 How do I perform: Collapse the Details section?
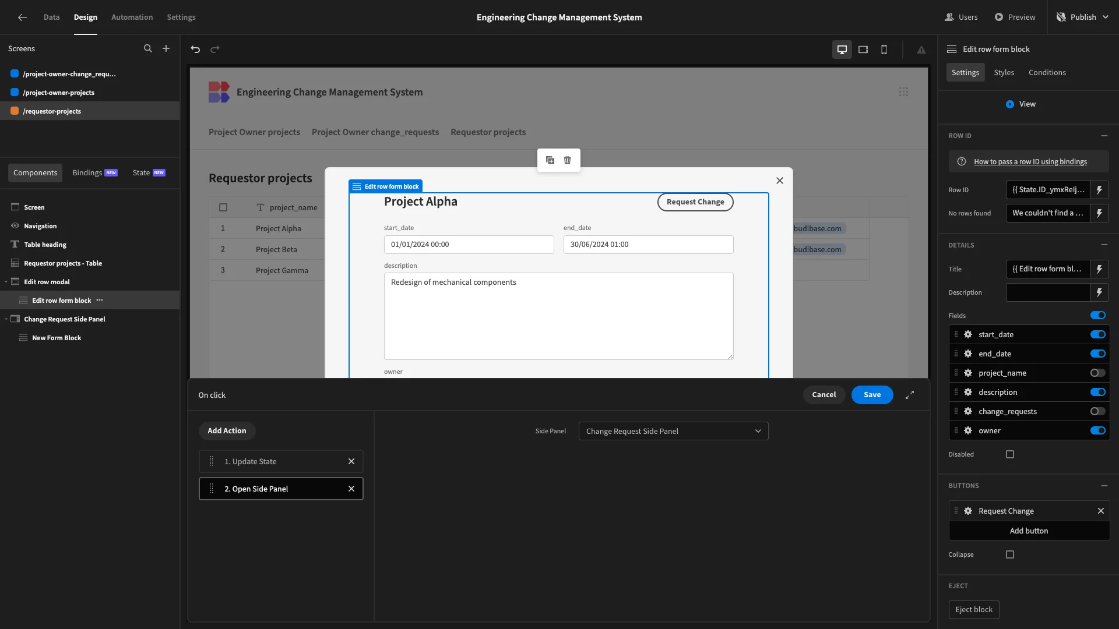tap(1104, 245)
